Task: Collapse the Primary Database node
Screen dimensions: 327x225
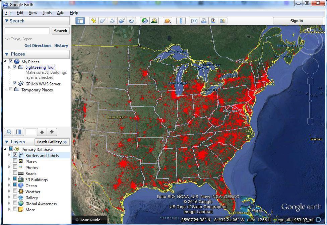Action: coord(5,149)
